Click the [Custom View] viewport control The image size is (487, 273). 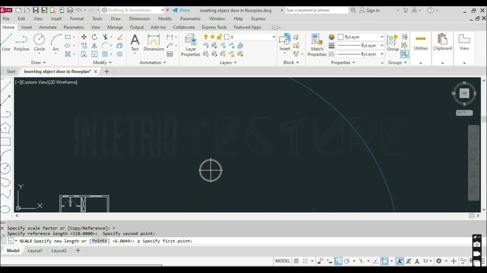[x=35, y=82]
